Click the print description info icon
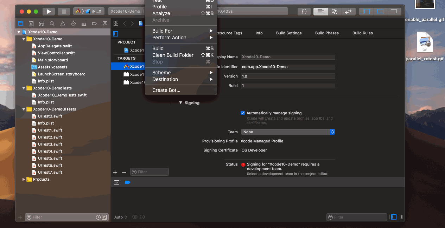 coord(142,217)
